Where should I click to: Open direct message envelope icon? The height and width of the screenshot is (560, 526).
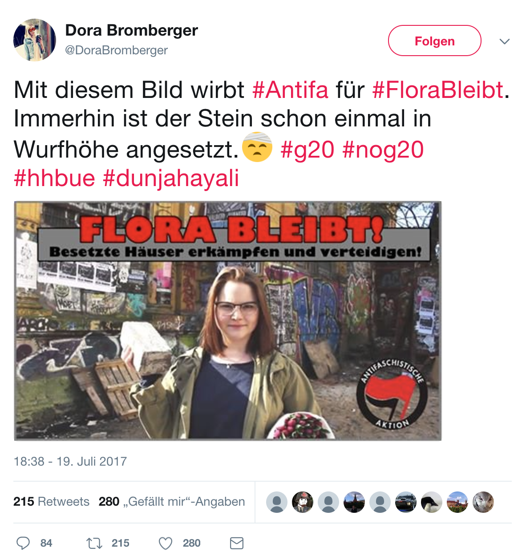[237, 543]
